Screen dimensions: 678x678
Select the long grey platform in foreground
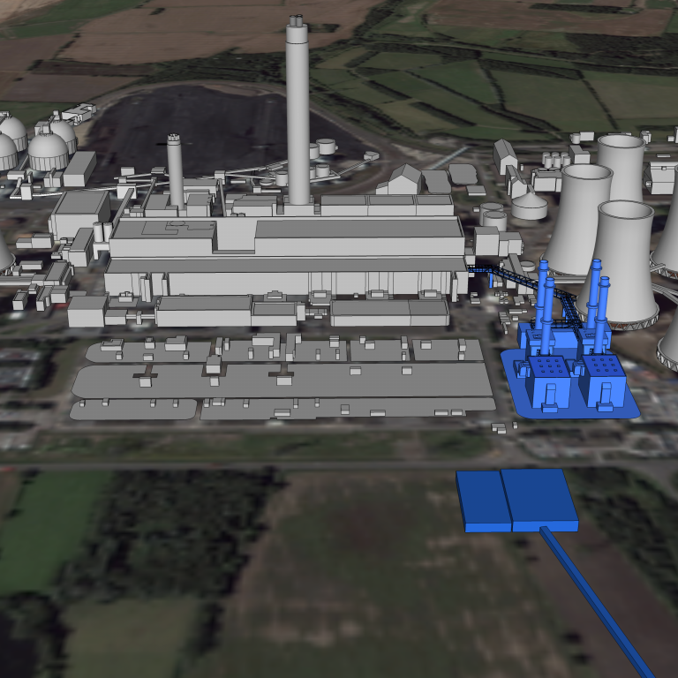pos(282,381)
